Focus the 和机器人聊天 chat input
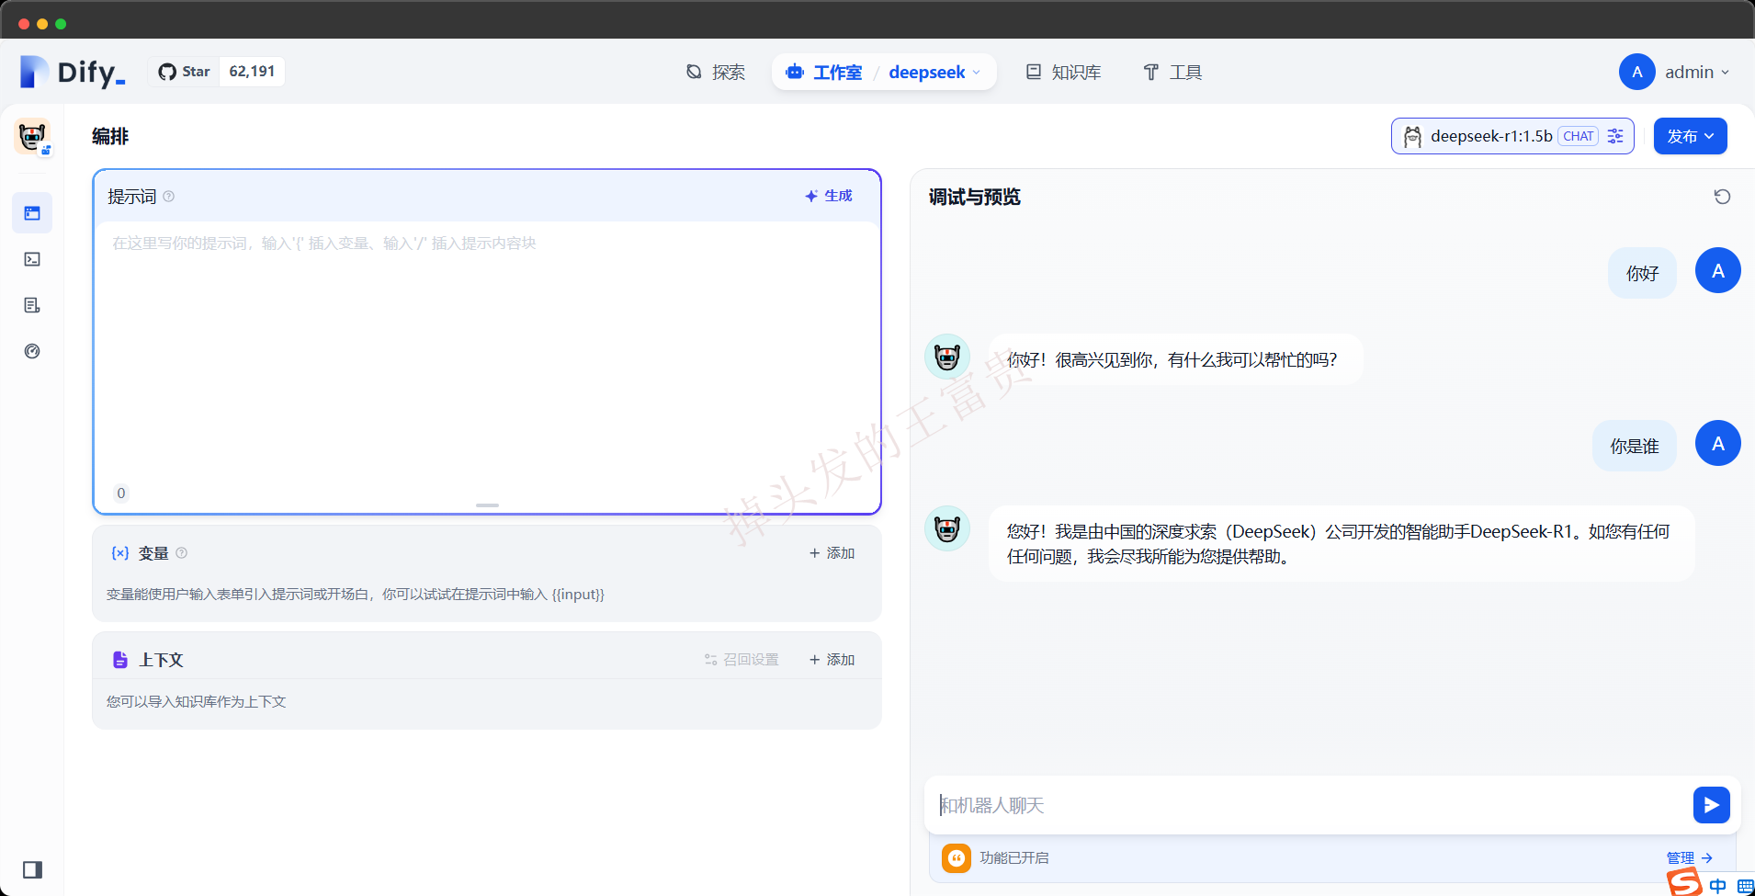Screen dimensions: 1755x896 [1309, 805]
